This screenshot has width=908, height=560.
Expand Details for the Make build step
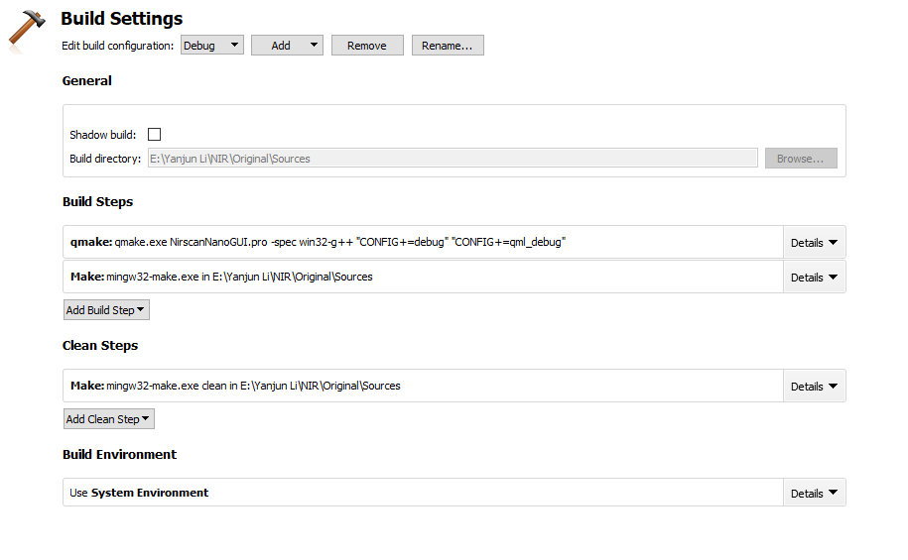click(x=814, y=278)
